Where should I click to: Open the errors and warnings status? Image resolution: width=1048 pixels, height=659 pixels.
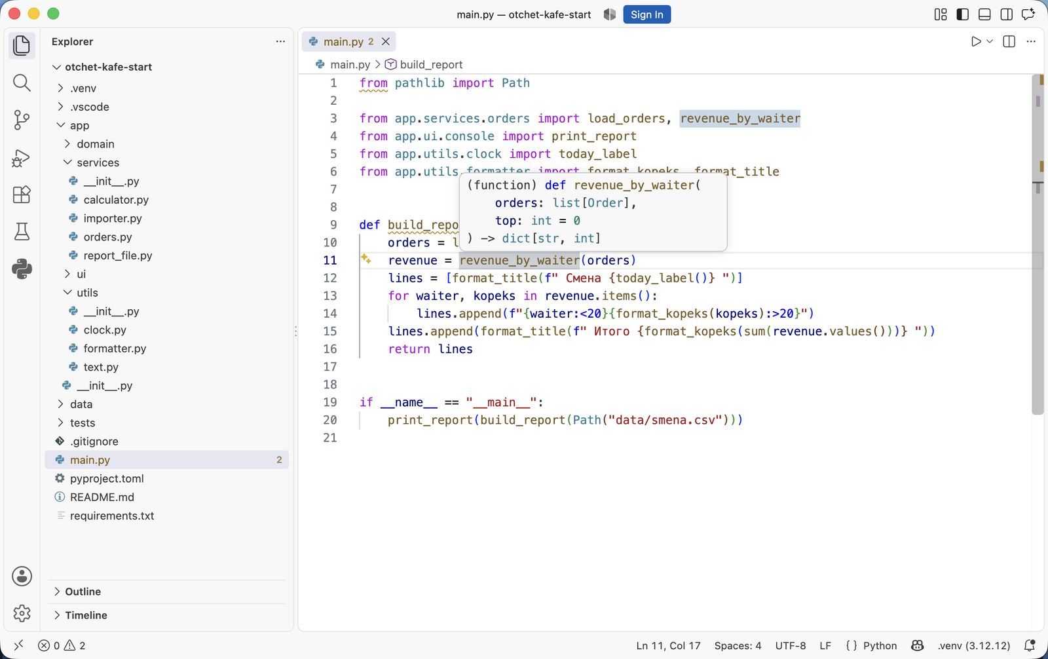[62, 645]
